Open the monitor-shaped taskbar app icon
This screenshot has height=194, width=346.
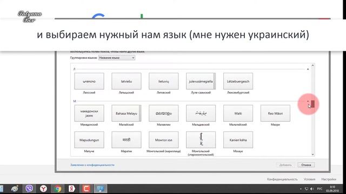(101, 189)
